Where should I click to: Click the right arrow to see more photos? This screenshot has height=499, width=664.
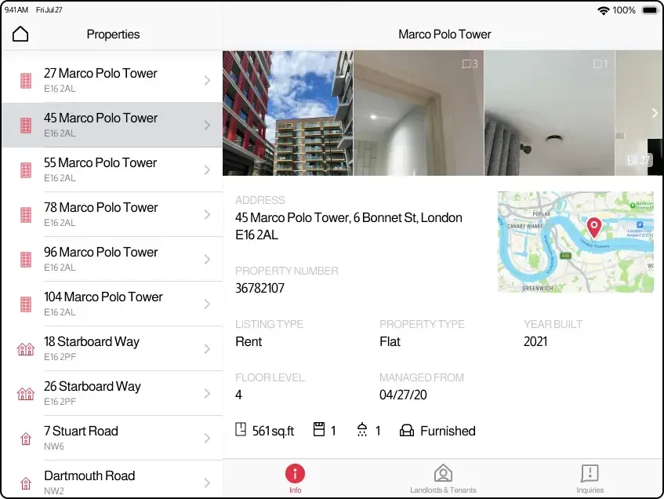click(x=655, y=112)
